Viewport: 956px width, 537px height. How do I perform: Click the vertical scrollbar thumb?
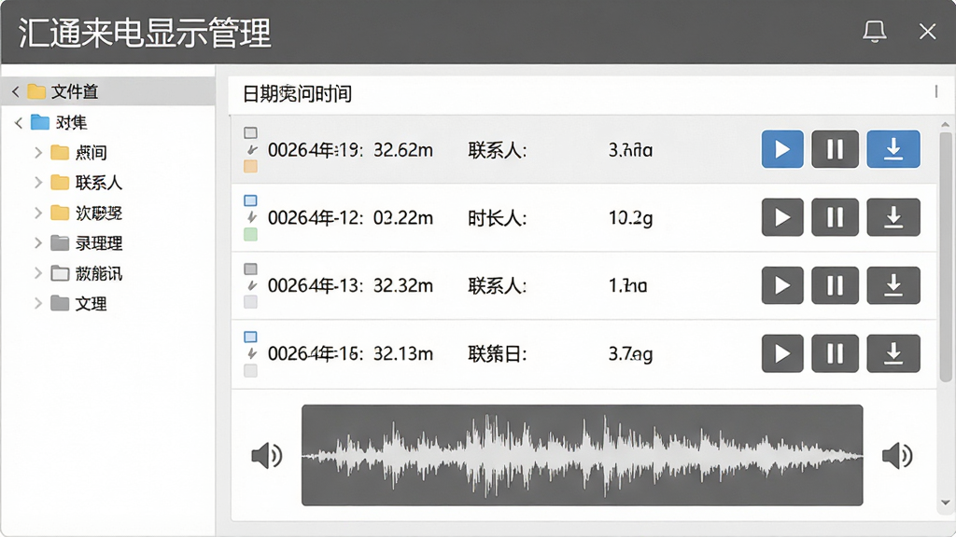pos(945,257)
